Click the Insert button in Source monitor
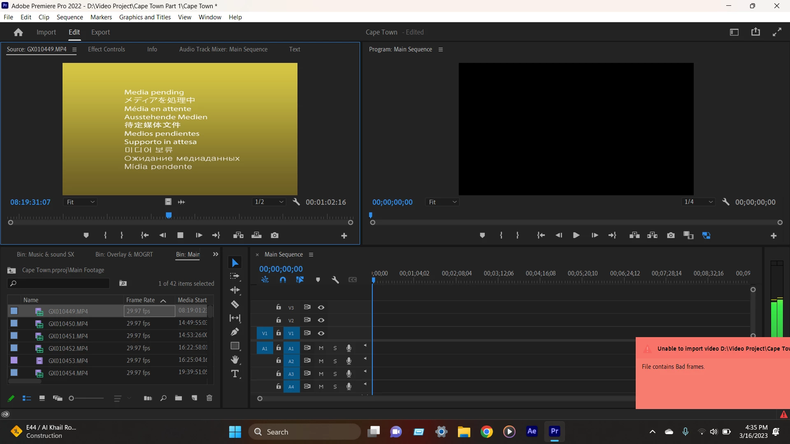The height and width of the screenshot is (444, 790). 238,235
